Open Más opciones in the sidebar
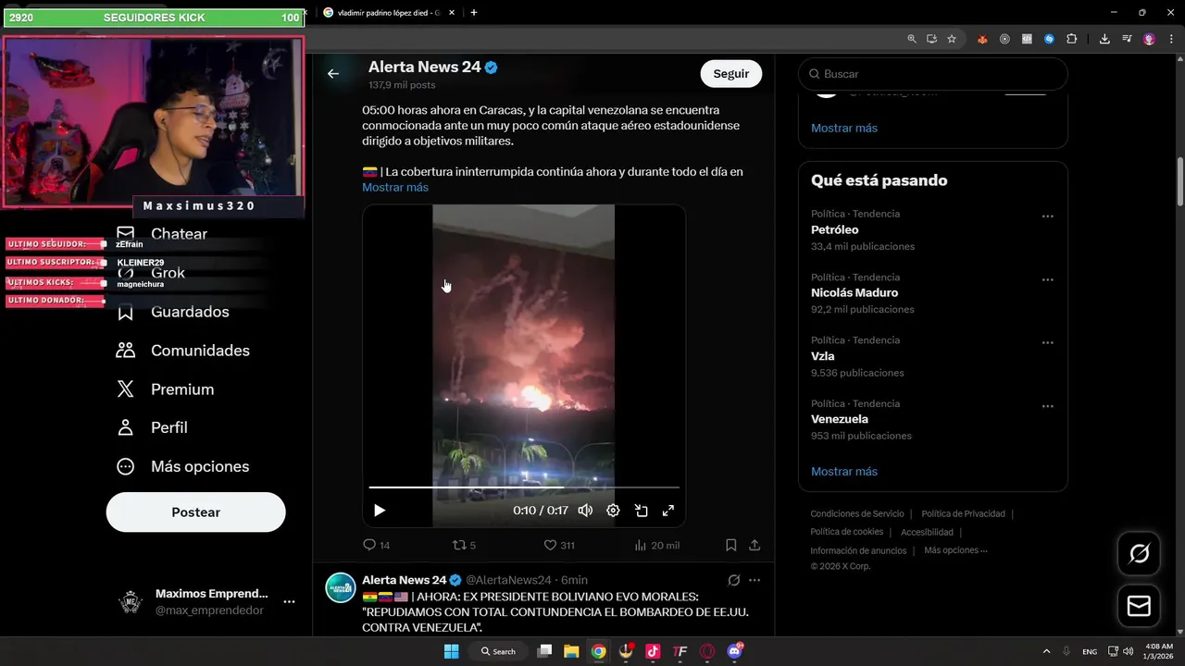The width and height of the screenshot is (1185, 666). click(x=183, y=466)
